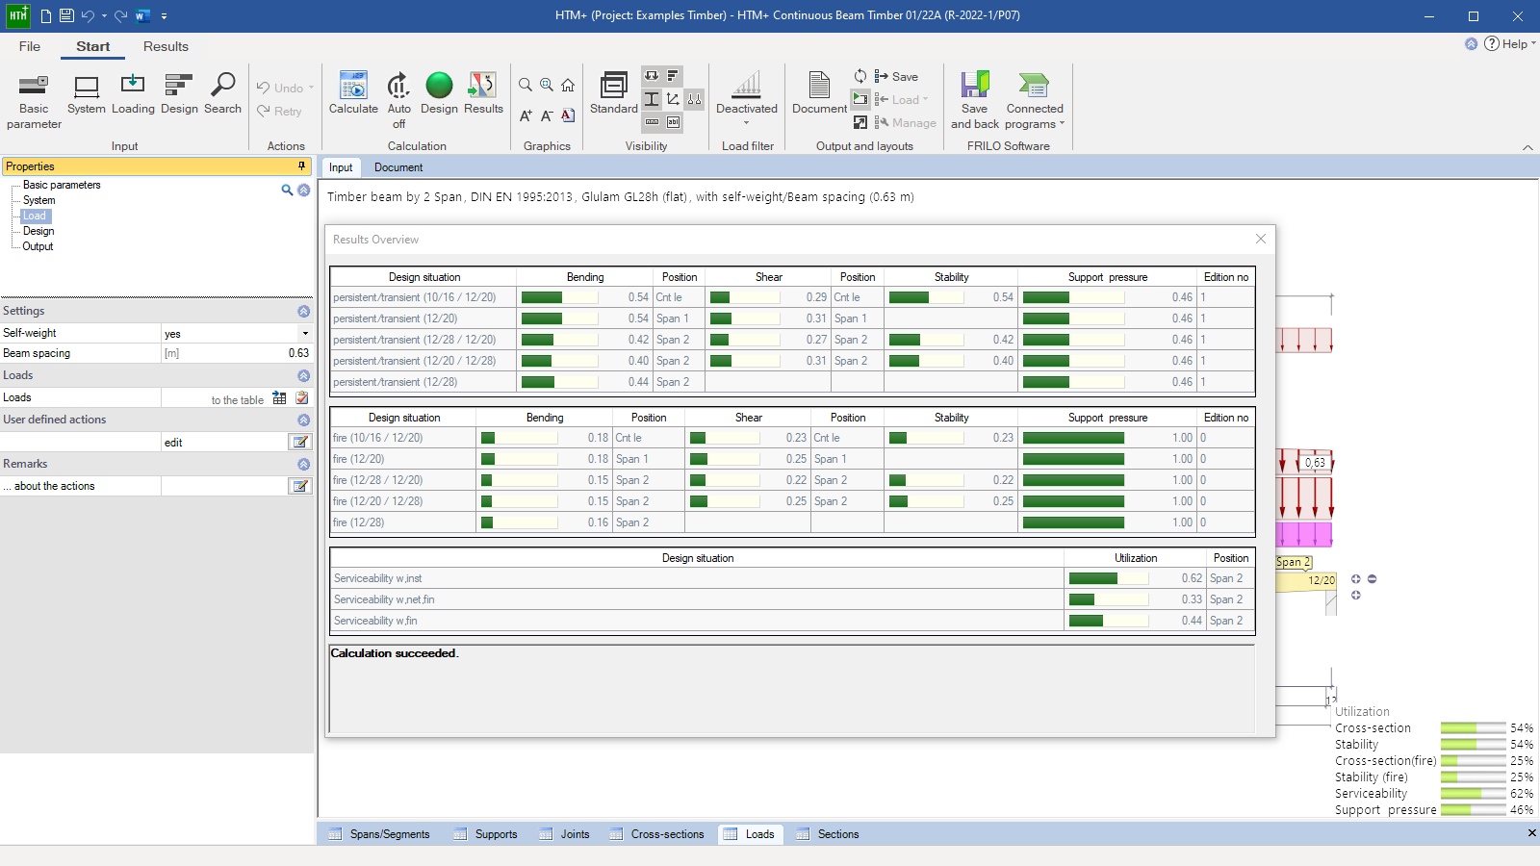Select System in properties tree
Screen dimensions: 1540x866
click(x=39, y=200)
